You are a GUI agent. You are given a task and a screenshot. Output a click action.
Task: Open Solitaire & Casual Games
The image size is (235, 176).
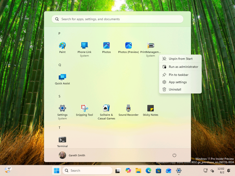tap(107, 112)
